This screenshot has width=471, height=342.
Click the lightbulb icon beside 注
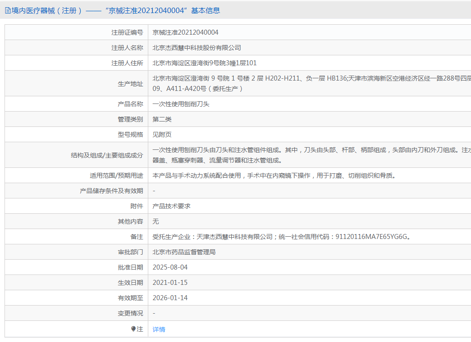coord(133,329)
